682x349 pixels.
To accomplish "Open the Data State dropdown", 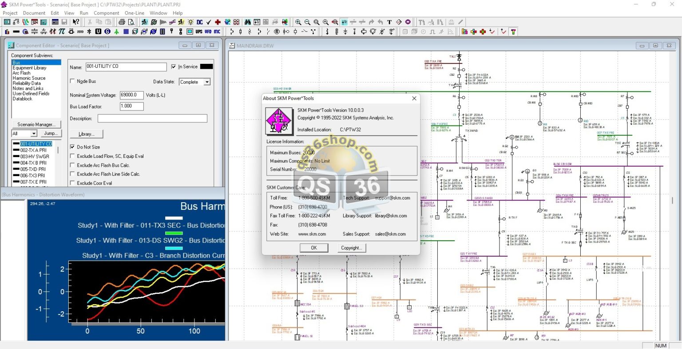I will pos(207,82).
